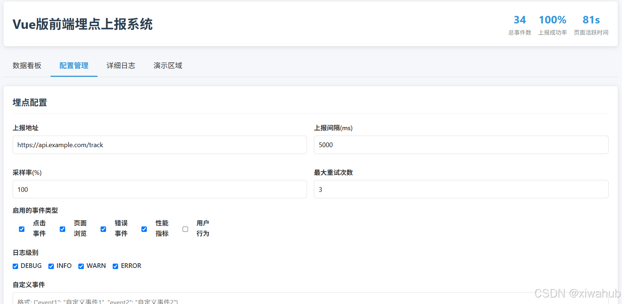622x304 pixels.
Task: Click the 总事件数 value 34
Action: coord(520,20)
